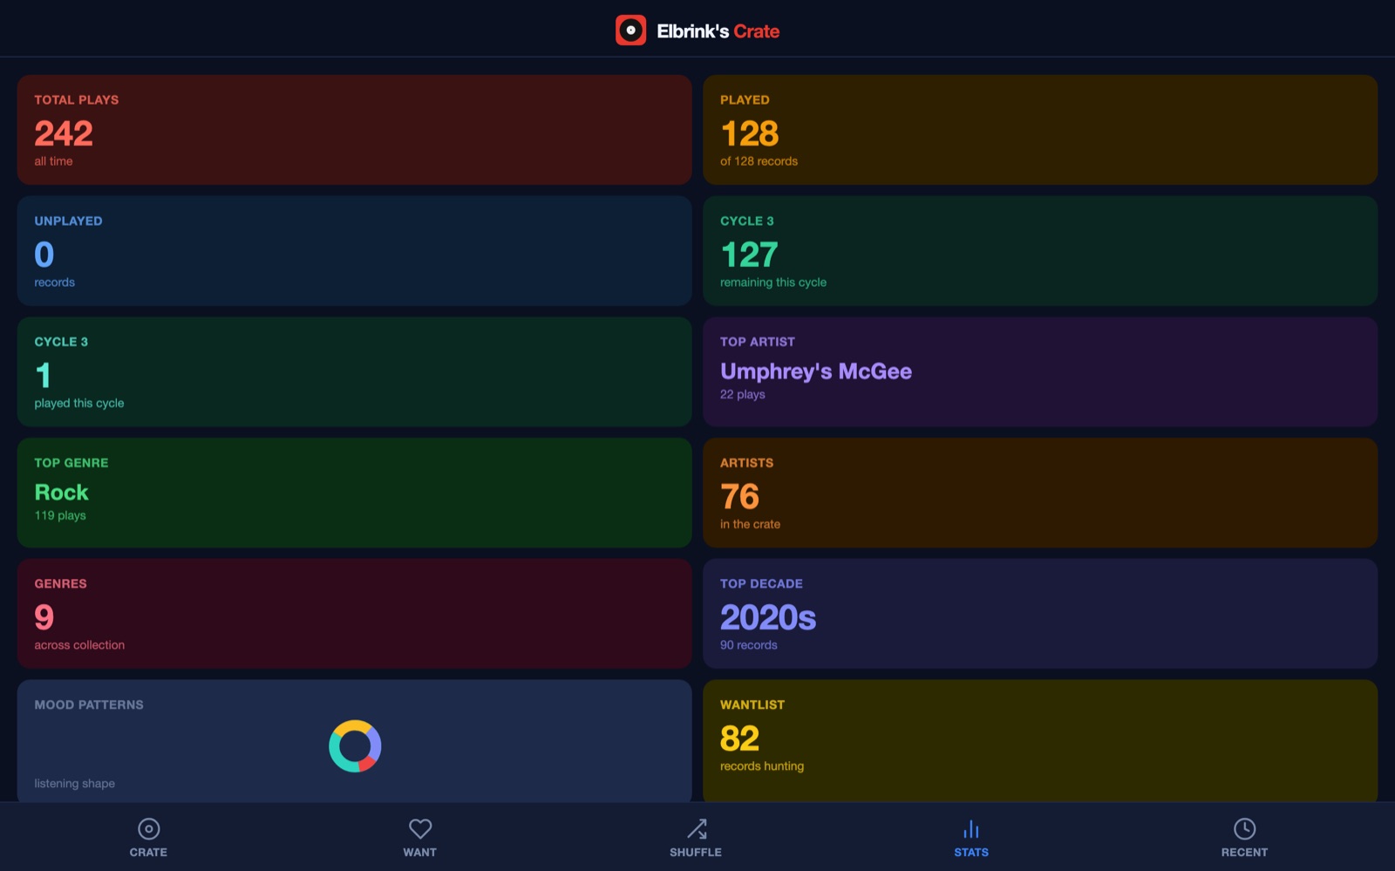1395x871 pixels.
Task: Open the Artists 76 in the crate card
Action: (x=1040, y=493)
